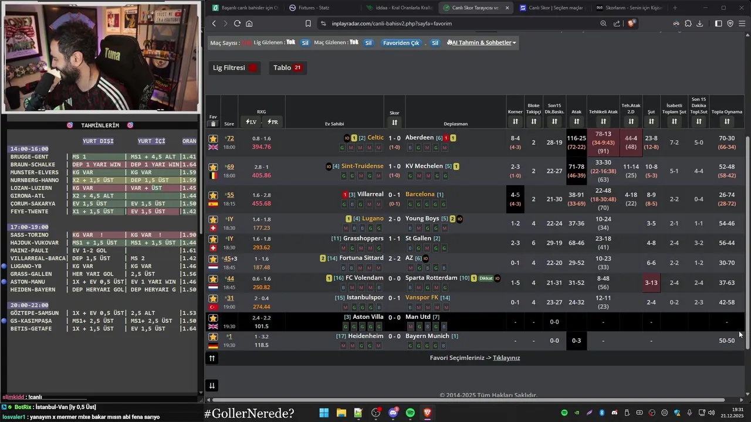Sort by Korner column arrows
The width and height of the screenshot is (751, 422).
pyautogui.click(x=515, y=121)
